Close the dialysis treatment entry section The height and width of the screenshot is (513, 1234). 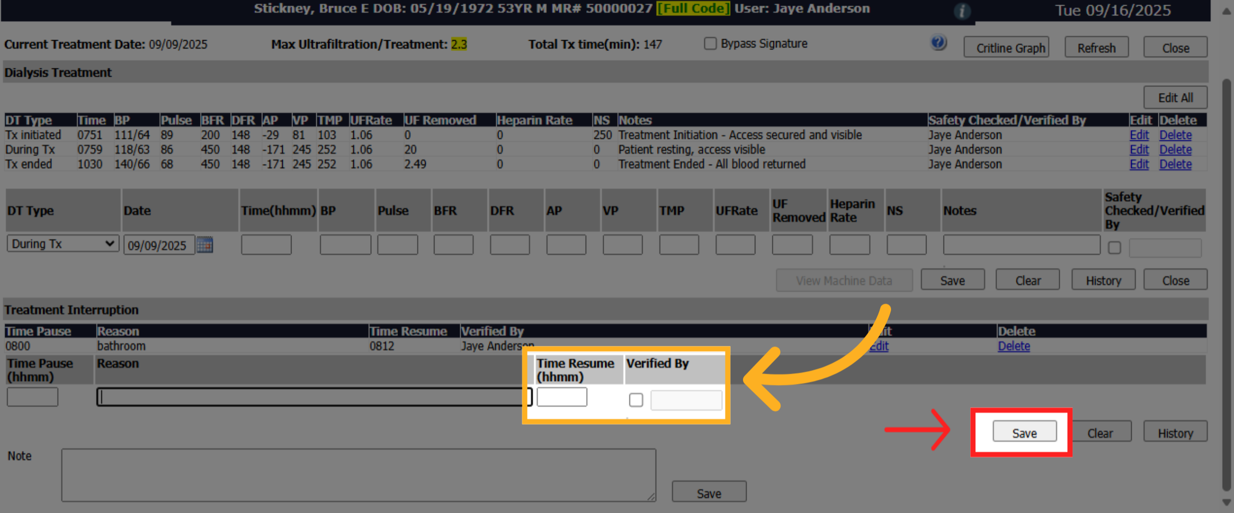click(x=1175, y=280)
